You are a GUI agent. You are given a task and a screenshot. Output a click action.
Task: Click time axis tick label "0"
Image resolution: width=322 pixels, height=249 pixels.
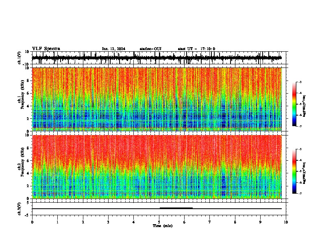coord(32,222)
